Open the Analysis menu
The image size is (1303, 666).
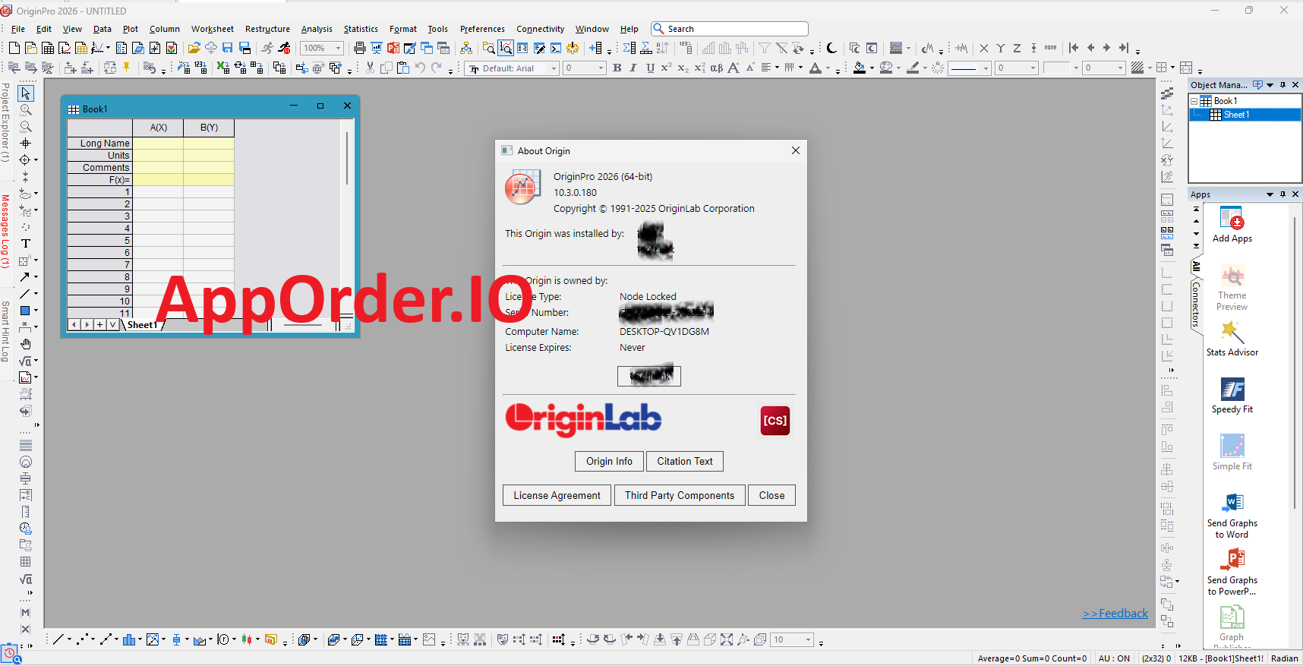point(317,29)
